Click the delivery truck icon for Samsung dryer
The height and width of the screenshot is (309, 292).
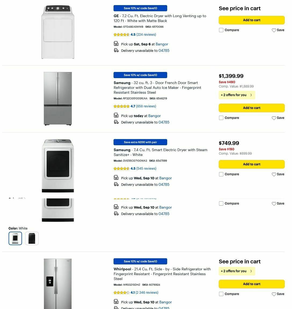[116, 184]
